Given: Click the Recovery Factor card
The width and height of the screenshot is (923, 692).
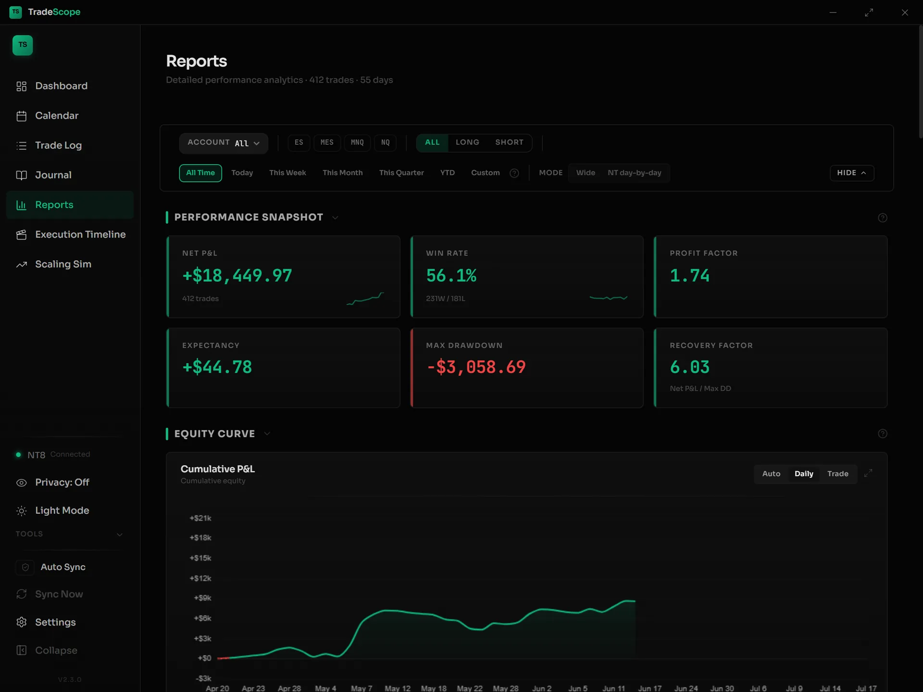Looking at the screenshot, I should [771, 368].
